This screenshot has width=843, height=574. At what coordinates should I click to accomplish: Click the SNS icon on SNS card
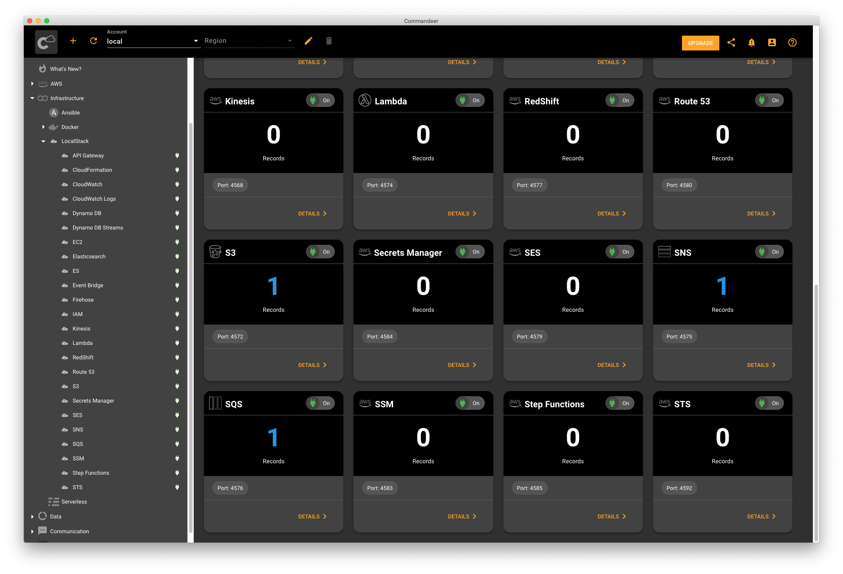[x=665, y=252]
